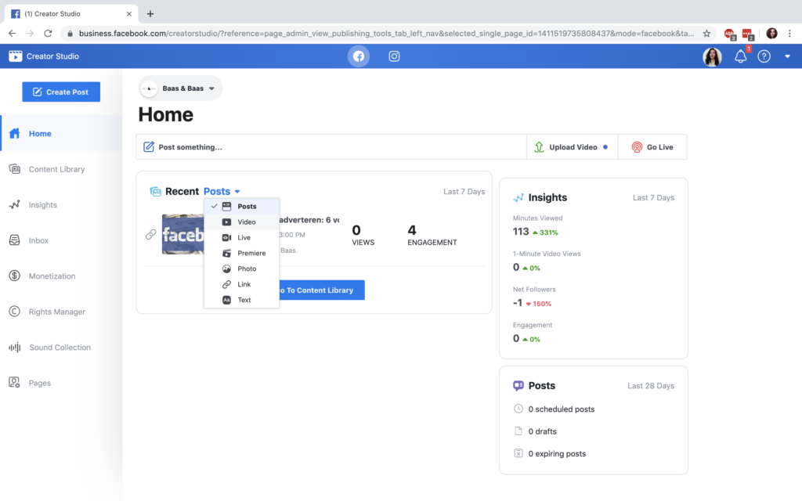802x501 pixels.
Task: Click the Insights card heading
Action: pos(547,197)
